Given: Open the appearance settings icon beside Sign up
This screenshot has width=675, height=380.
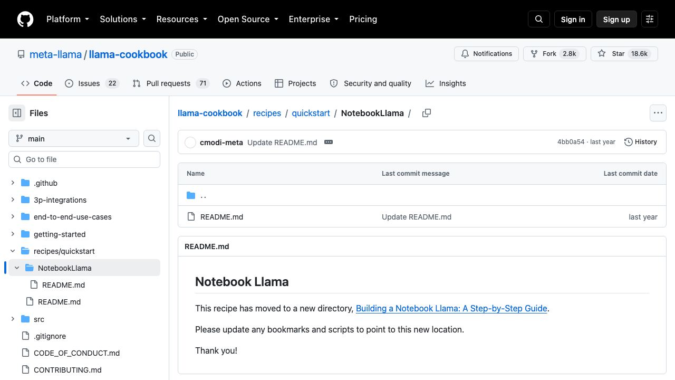Looking at the screenshot, I should pos(650,19).
